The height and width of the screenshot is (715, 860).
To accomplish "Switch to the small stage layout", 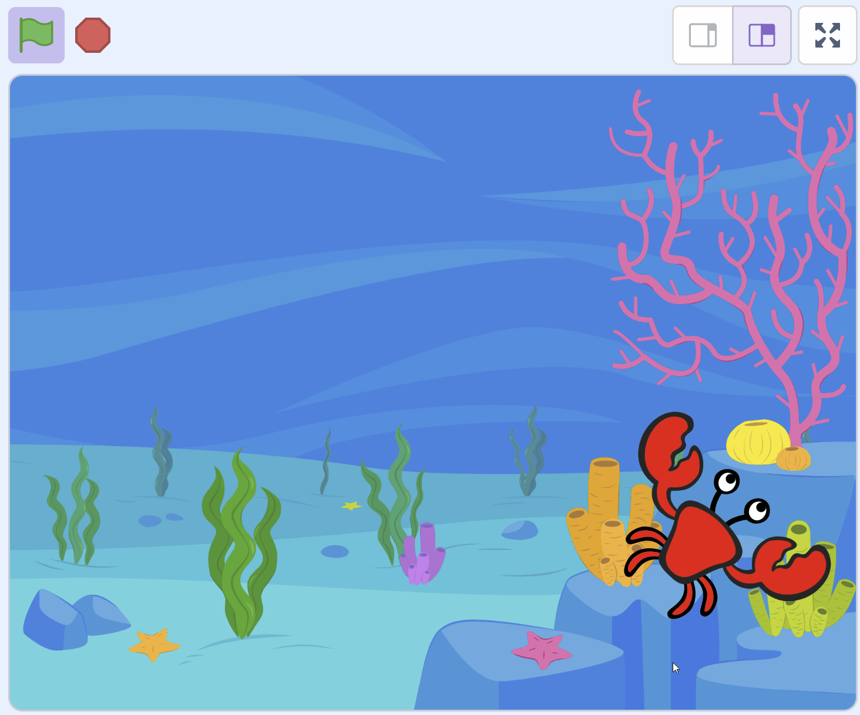I will pos(703,35).
